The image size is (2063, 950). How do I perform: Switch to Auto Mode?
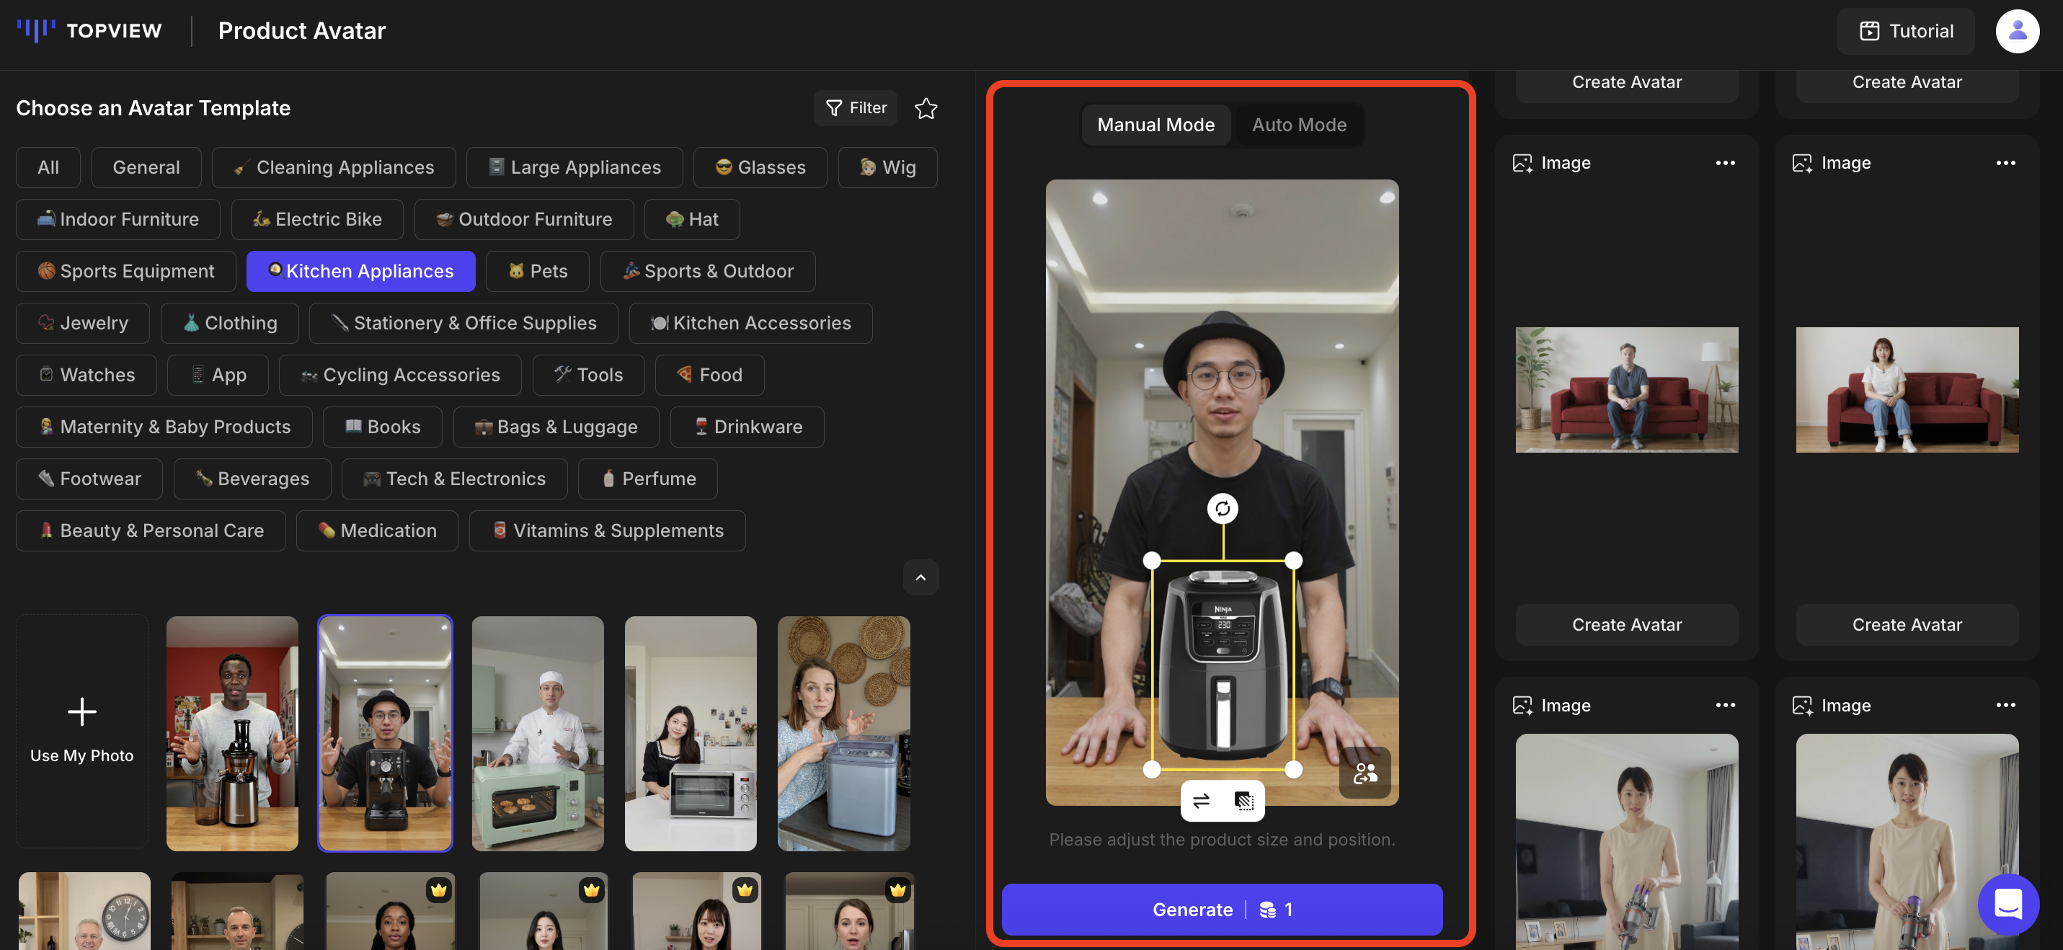(1299, 125)
